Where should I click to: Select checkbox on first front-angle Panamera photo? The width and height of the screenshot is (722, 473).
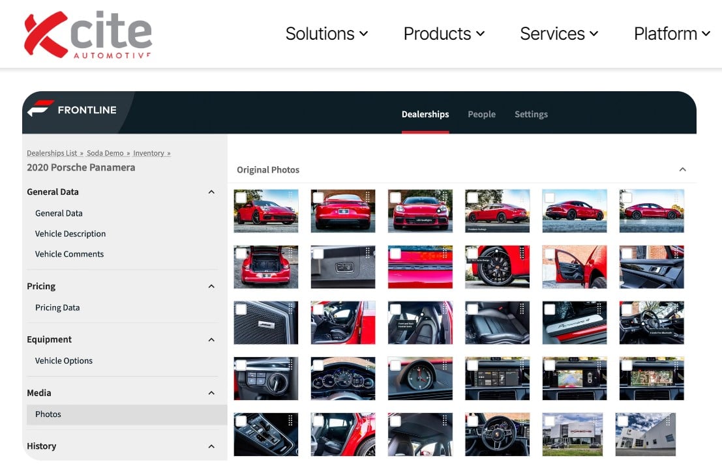tap(241, 197)
